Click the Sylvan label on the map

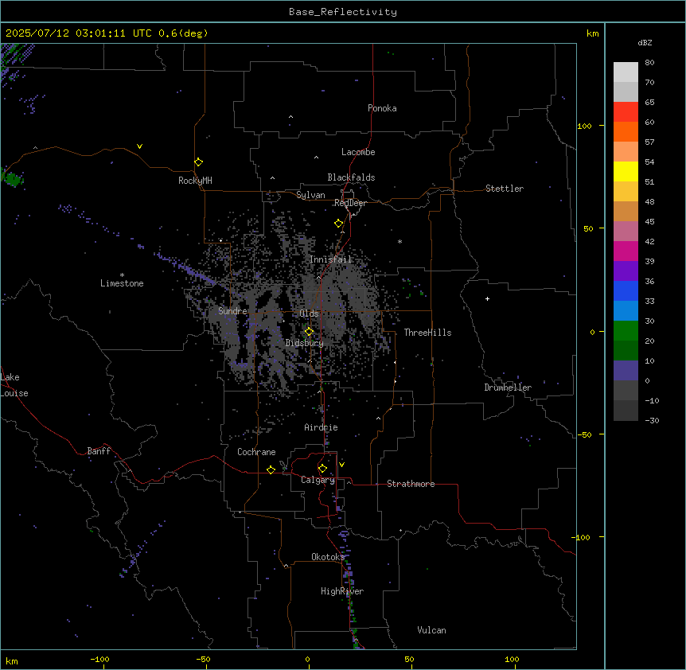pyautogui.click(x=310, y=195)
